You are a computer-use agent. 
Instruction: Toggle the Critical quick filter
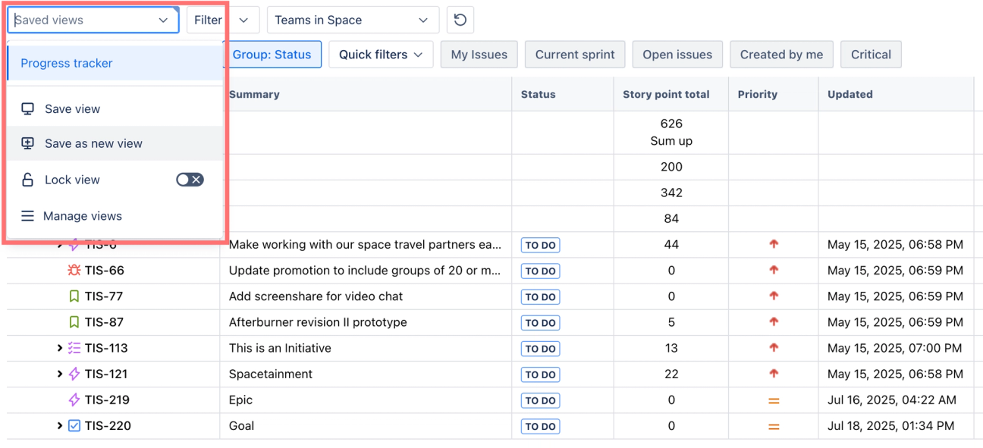coord(871,55)
